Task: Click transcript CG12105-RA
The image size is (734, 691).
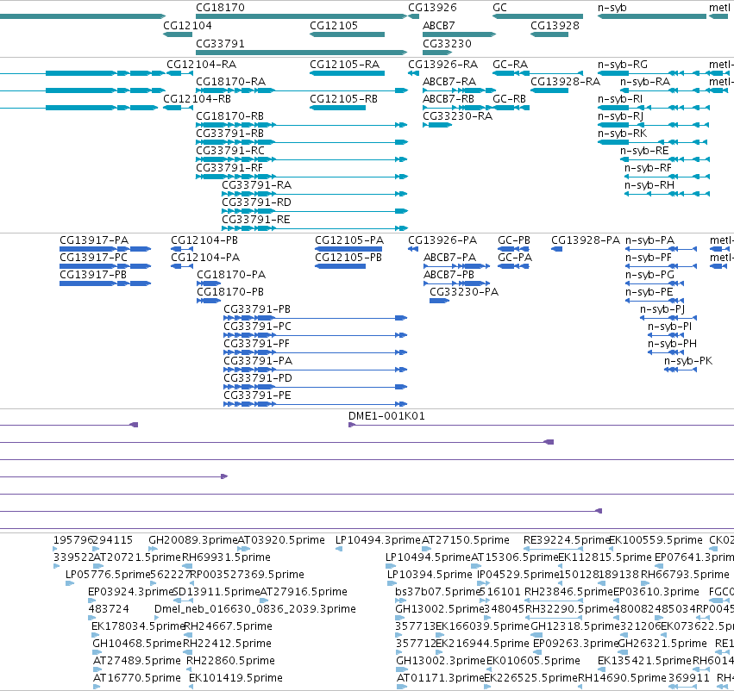Action: tap(347, 73)
